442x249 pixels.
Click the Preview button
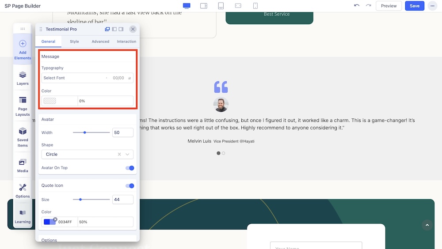click(389, 6)
